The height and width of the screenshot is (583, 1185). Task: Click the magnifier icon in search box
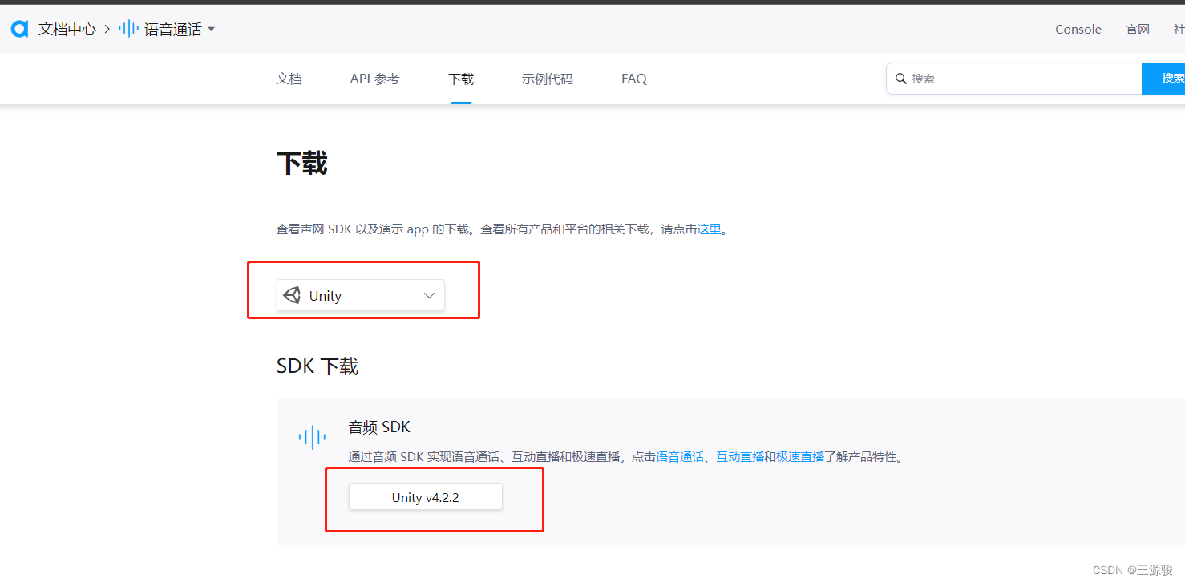901,79
